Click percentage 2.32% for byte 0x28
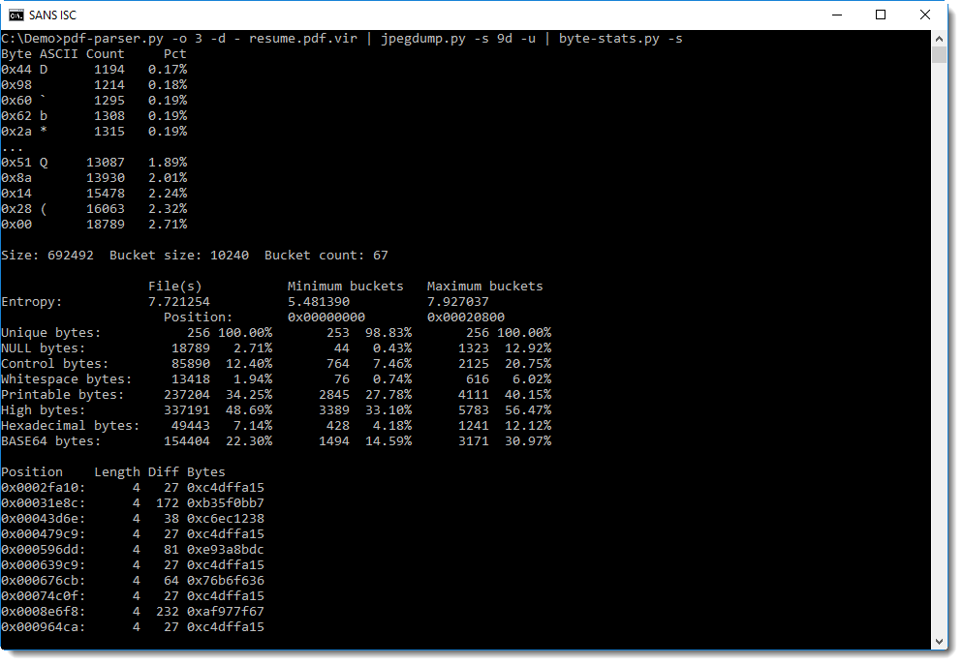The image size is (963, 665). (168, 208)
